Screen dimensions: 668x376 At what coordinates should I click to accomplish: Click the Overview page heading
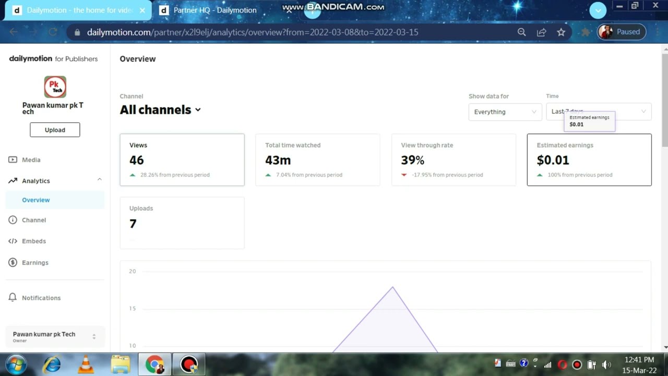[138, 59]
